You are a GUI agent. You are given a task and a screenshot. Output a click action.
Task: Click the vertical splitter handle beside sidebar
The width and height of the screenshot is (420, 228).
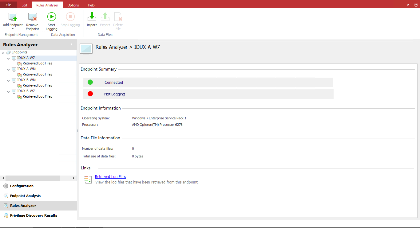(x=78, y=130)
